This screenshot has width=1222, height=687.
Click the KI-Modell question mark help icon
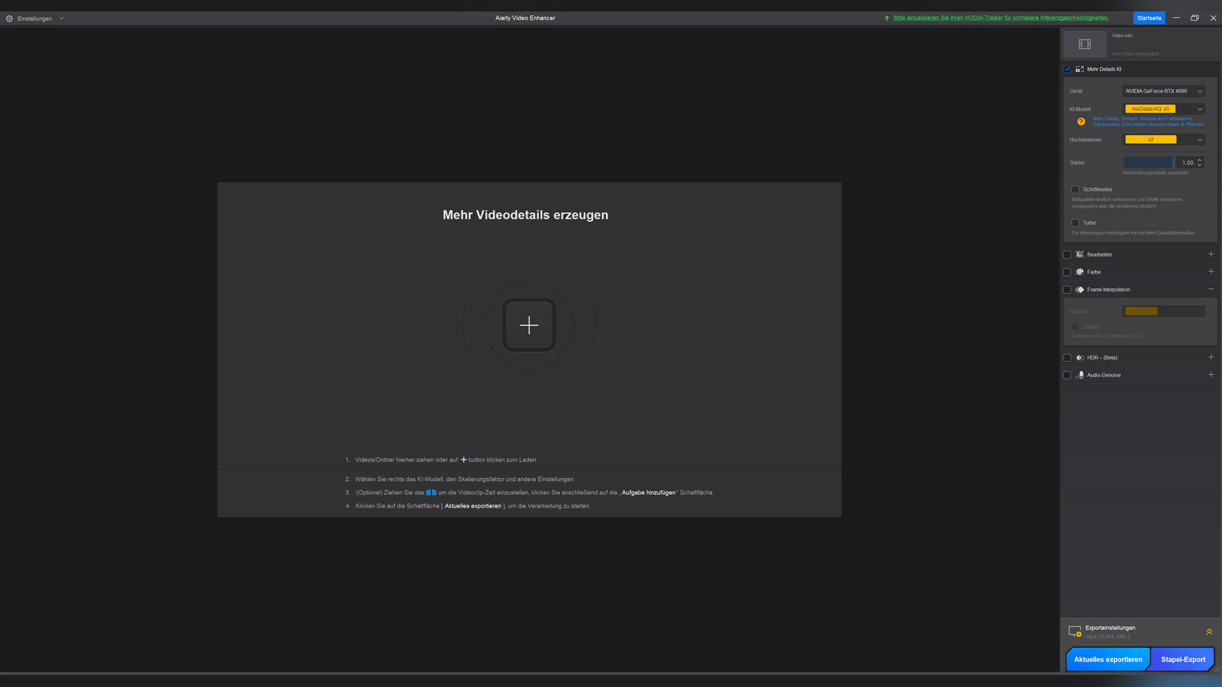click(1081, 121)
